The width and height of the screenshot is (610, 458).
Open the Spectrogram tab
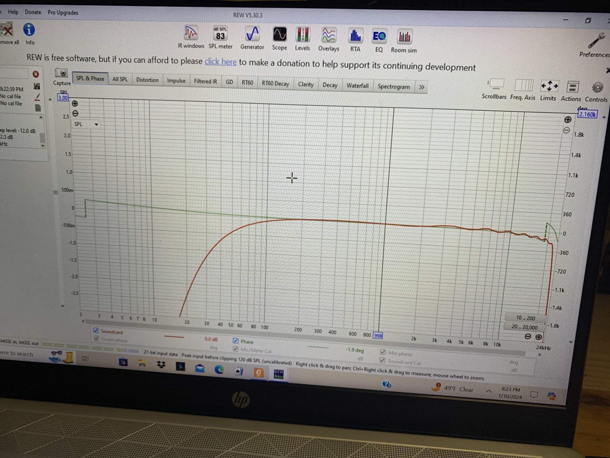pos(394,86)
